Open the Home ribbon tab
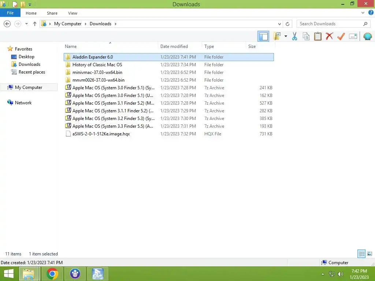375x281 pixels. click(x=31, y=13)
